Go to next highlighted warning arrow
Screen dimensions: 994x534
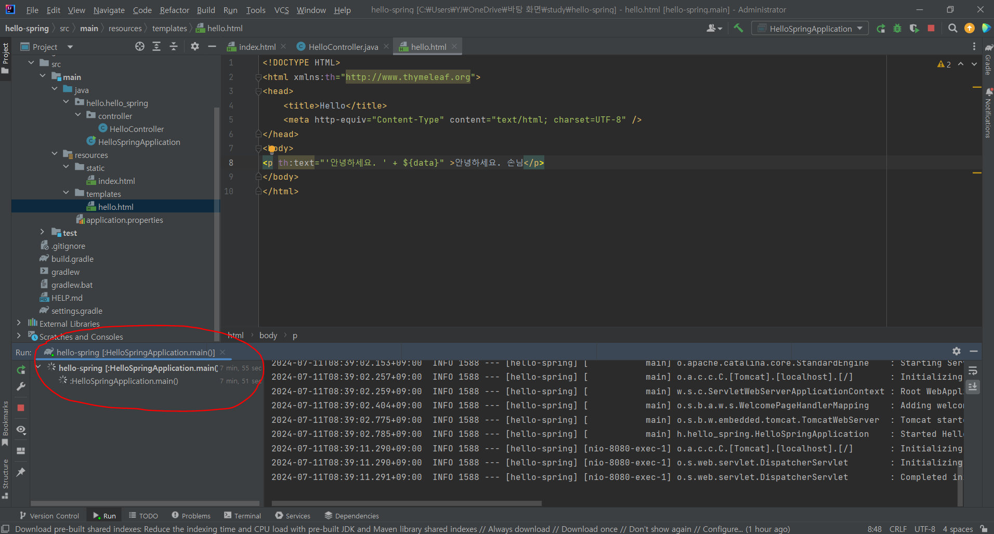click(974, 64)
